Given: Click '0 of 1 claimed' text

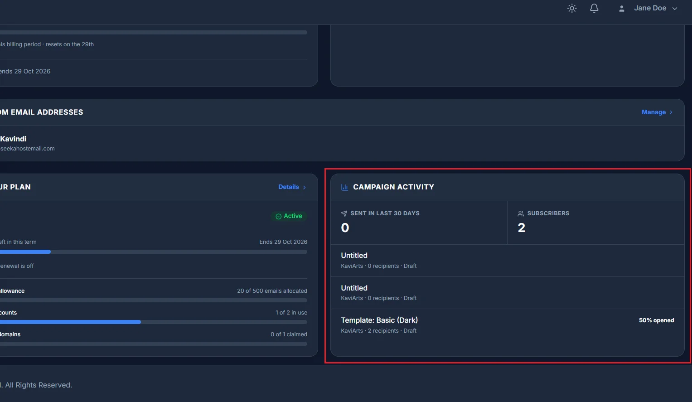Looking at the screenshot, I should coord(289,334).
